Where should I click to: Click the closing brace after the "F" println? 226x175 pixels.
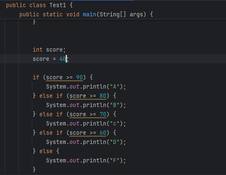point(34,170)
